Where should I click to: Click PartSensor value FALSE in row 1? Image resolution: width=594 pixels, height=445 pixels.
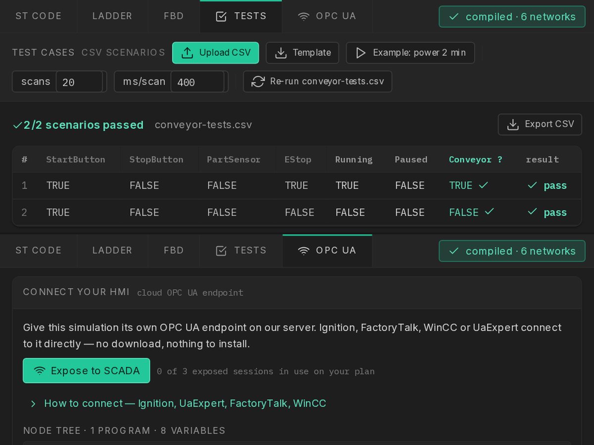tap(222, 185)
